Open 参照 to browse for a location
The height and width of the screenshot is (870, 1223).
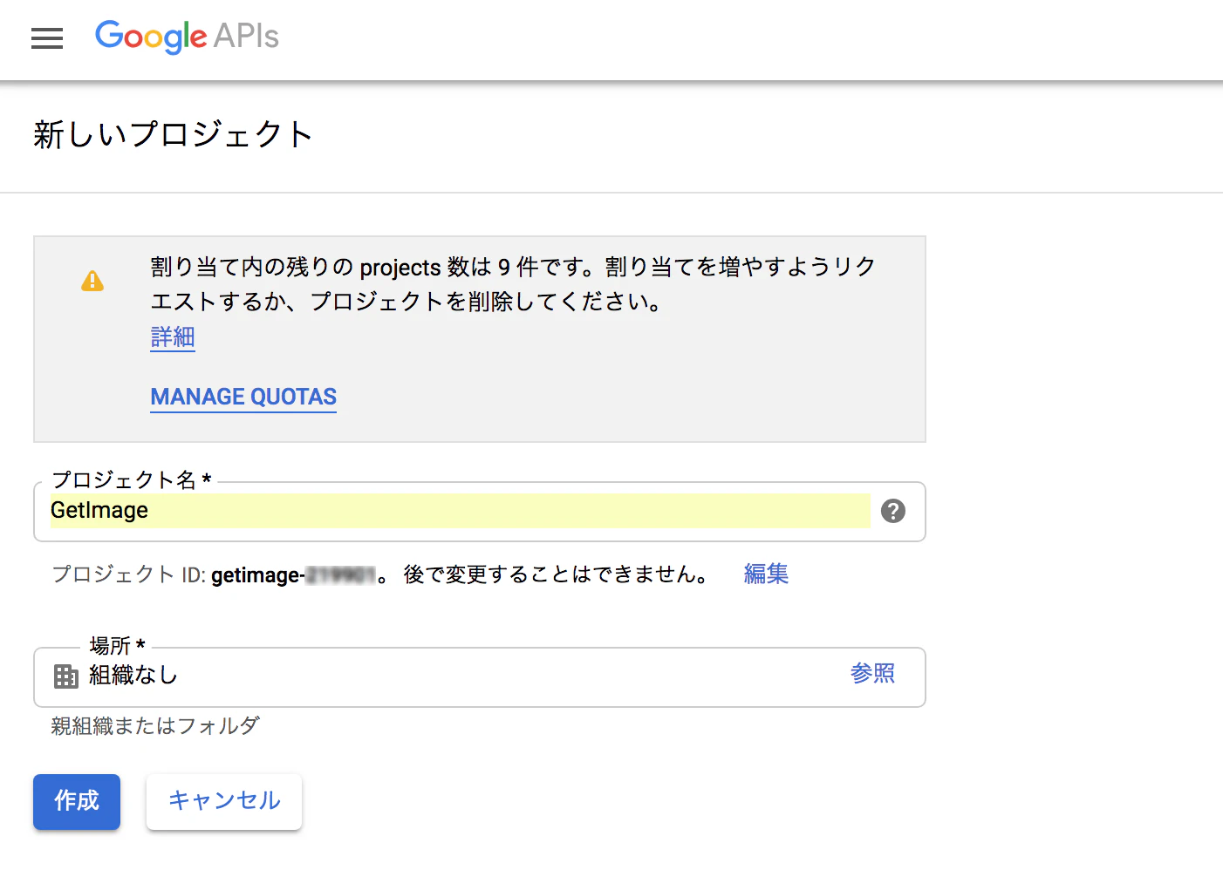pos(872,674)
